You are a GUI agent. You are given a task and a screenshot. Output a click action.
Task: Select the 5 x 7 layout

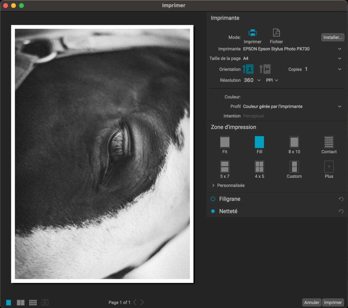[225, 167]
